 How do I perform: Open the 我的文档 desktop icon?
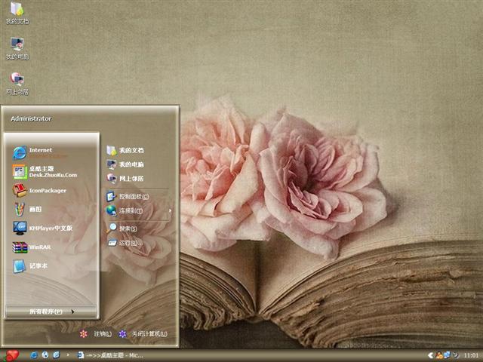[x=17, y=13]
